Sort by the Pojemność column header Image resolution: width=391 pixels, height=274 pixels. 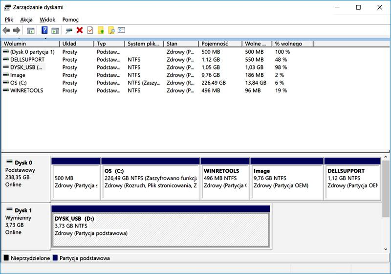pyautogui.click(x=220, y=44)
